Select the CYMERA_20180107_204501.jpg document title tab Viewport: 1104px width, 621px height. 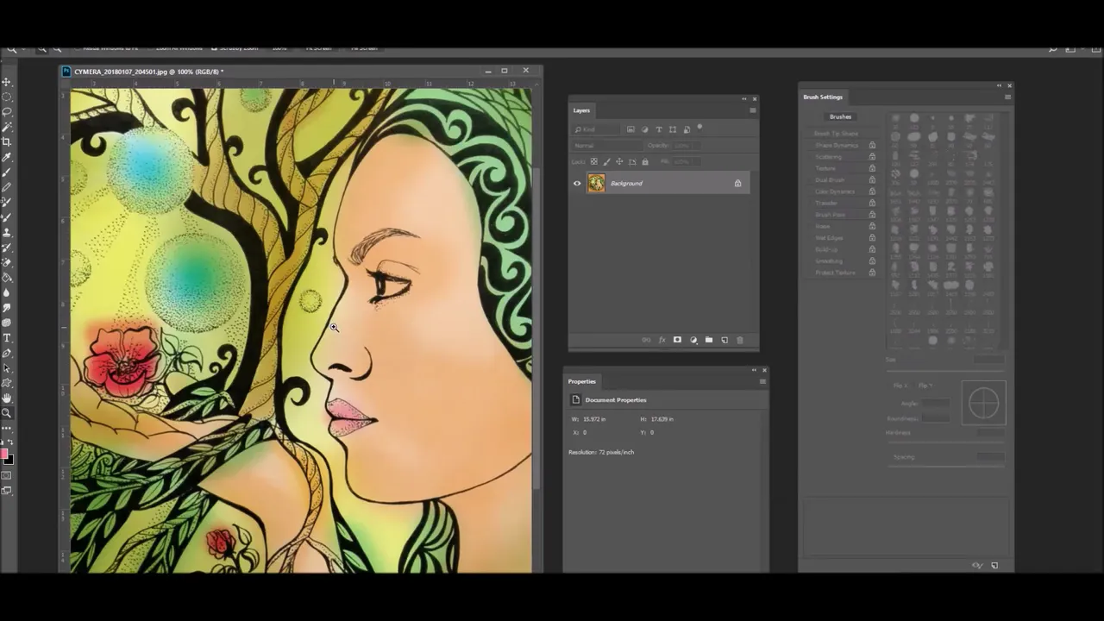click(148, 72)
